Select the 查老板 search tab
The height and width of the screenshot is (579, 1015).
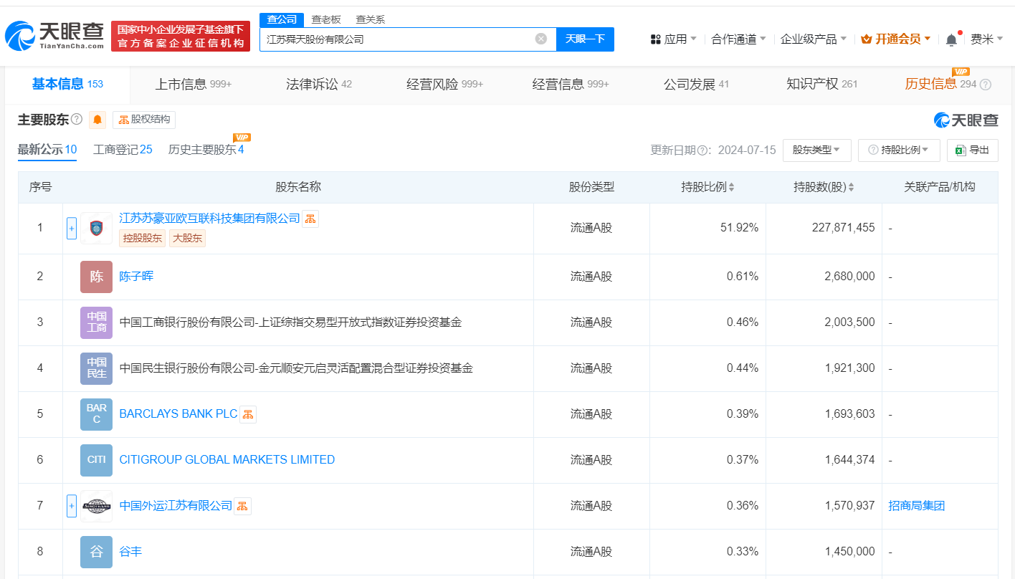[326, 19]
